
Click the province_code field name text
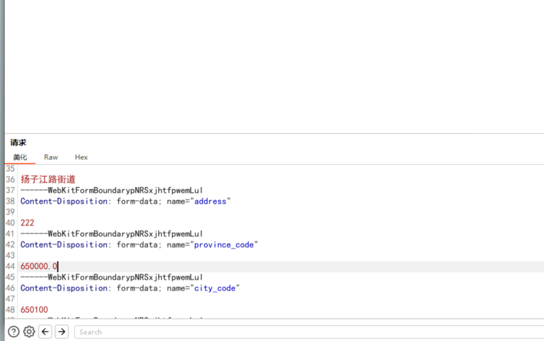tap(224, 245)
